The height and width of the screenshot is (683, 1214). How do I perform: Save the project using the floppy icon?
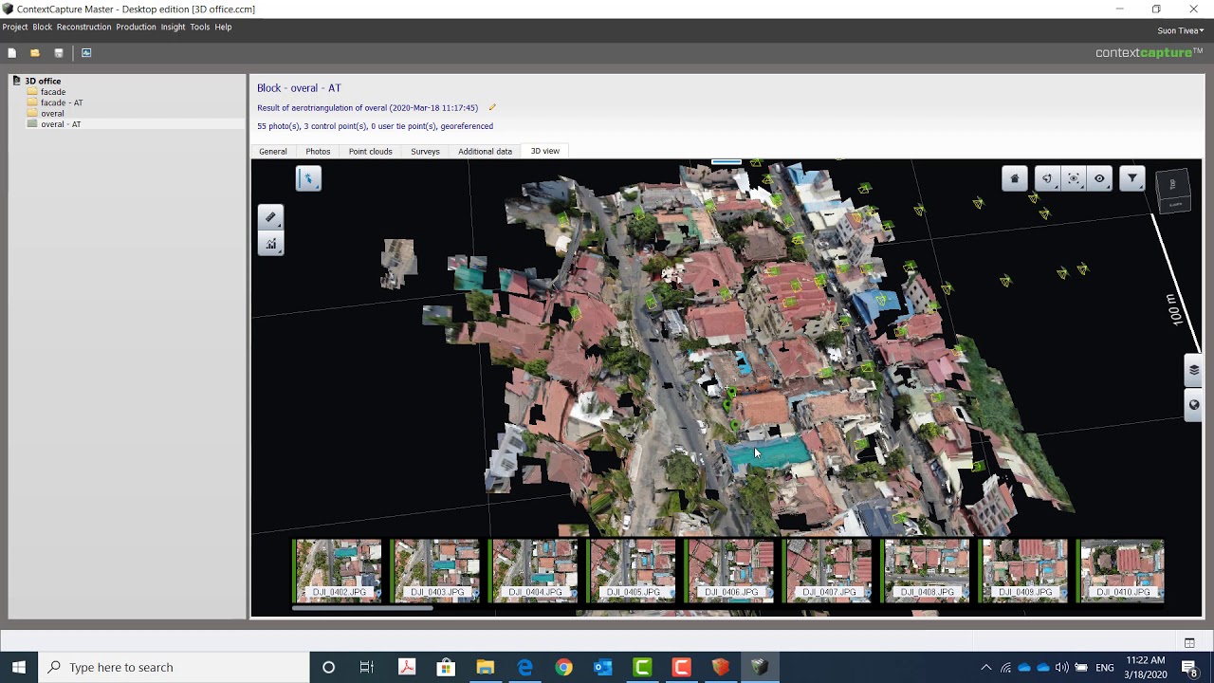(x=59, y=53)
